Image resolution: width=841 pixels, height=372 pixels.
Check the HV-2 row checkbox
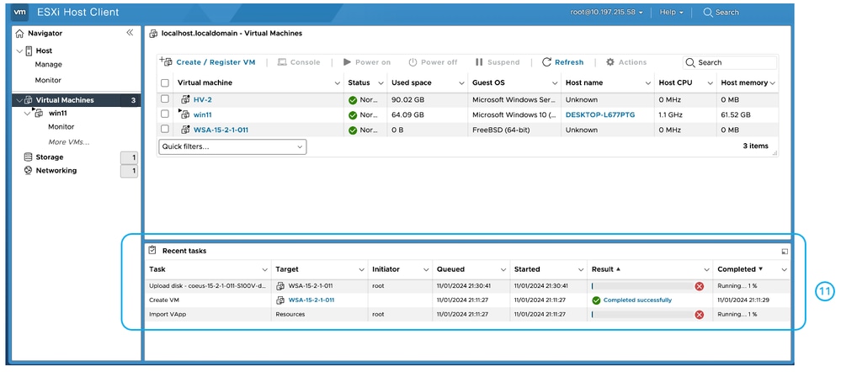pyautogui.click(x=165, y=99)
